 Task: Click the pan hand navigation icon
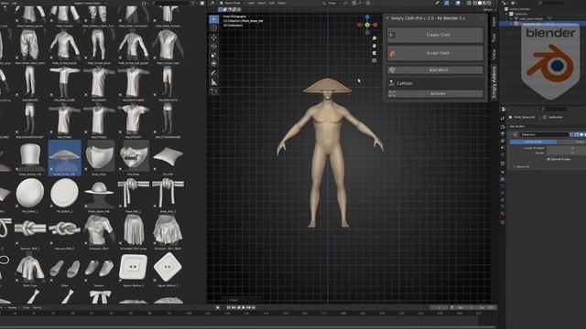(374, 46)
